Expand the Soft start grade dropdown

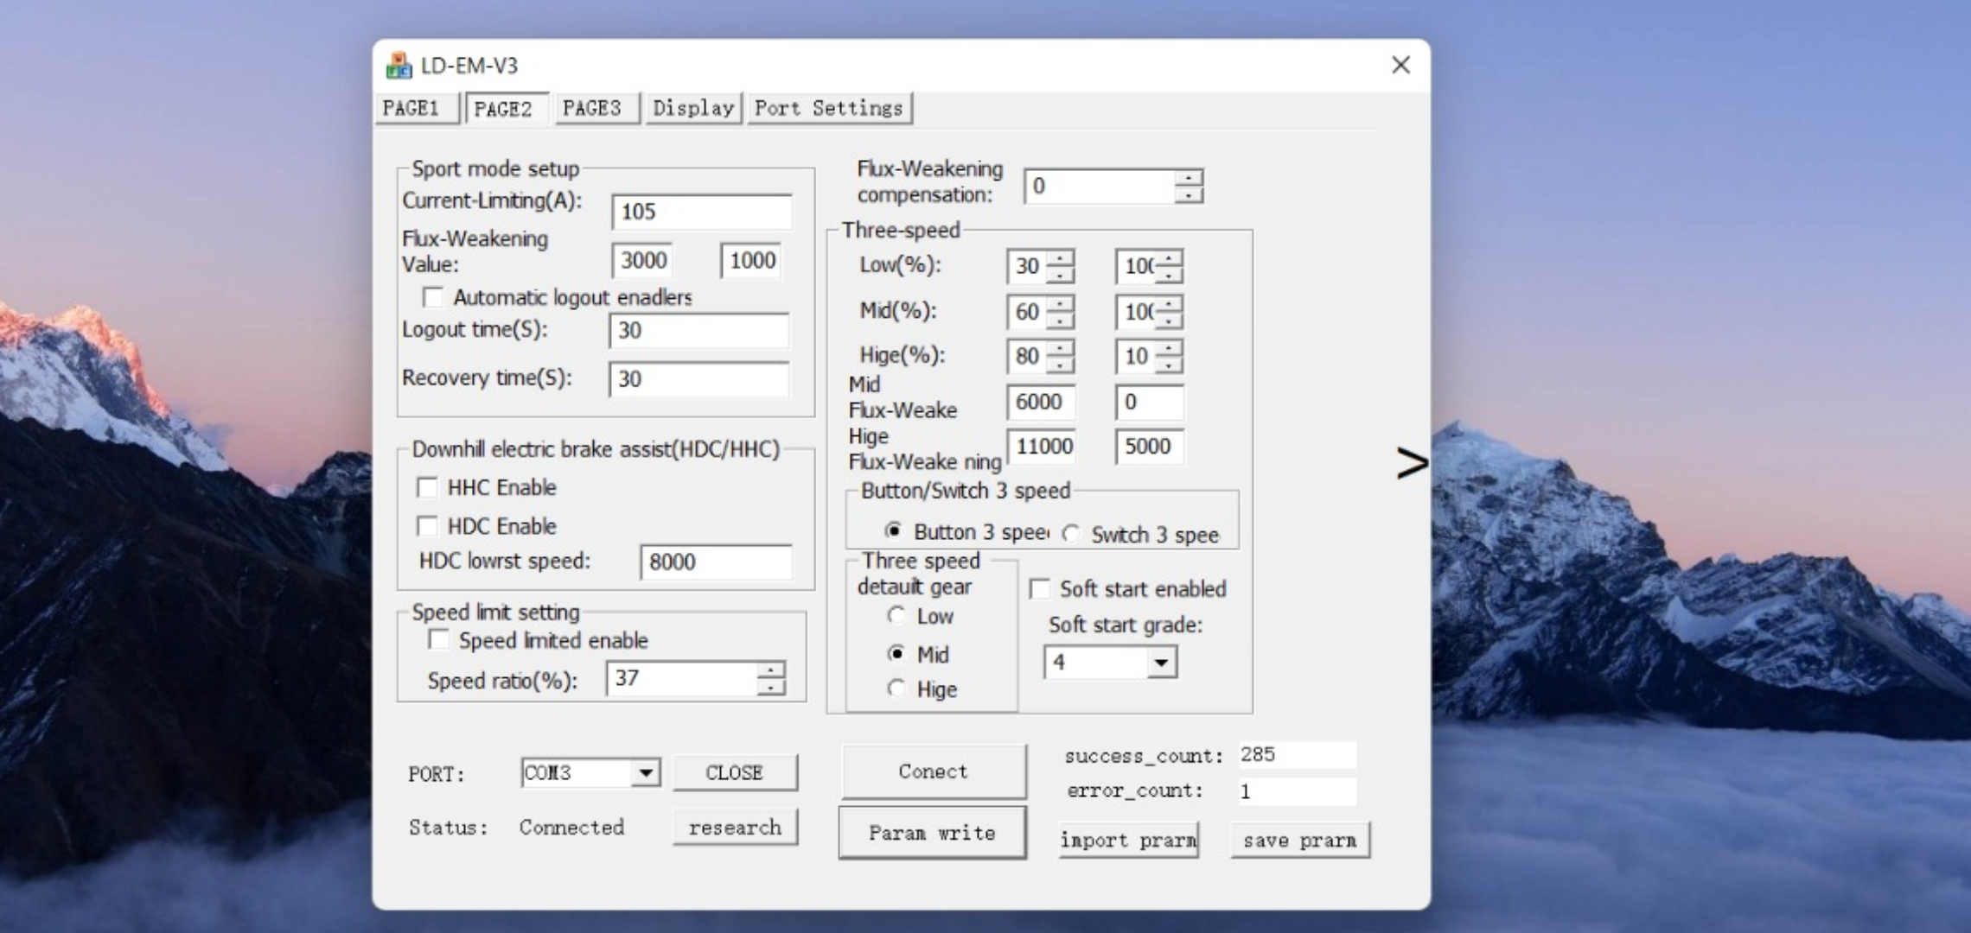point(1161,663)
